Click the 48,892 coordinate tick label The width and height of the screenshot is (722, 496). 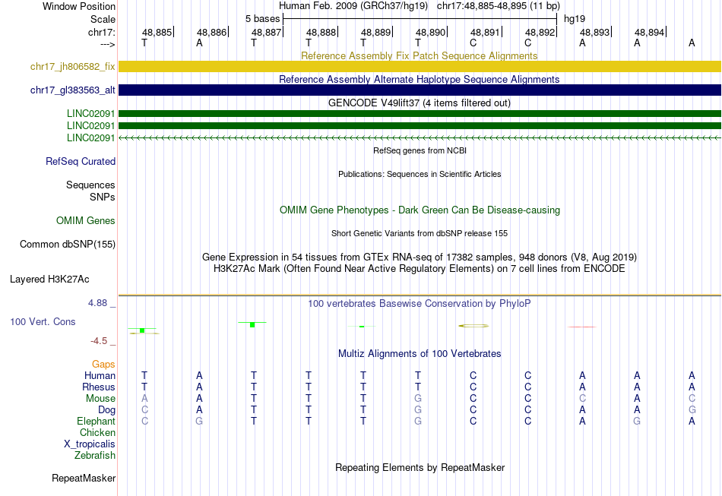click(x=540, y=32)
